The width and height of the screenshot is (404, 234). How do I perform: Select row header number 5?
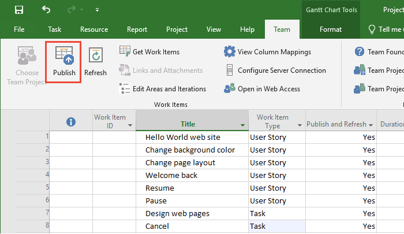(x=32, y=188)
